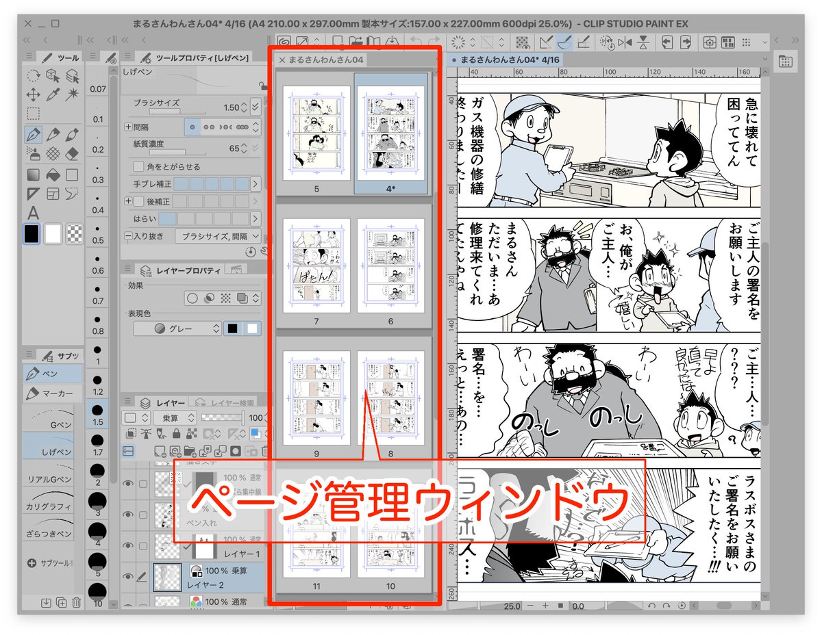822x635 pixels.
Task: Hide レイヤー 1 via its eye icon
Action: pyautogui.click(x=128, y=544)
